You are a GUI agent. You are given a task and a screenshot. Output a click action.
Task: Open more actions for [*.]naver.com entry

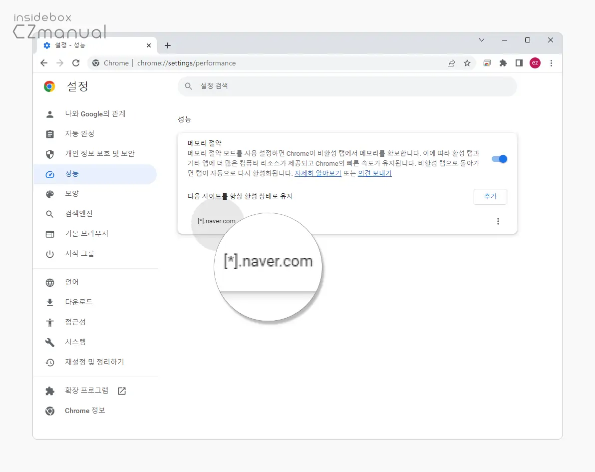pos(498,221)
